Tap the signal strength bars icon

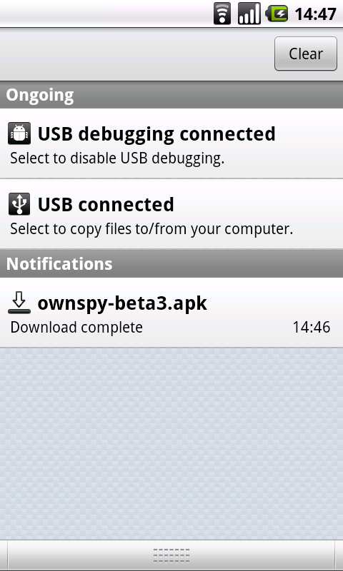click(249, 14)
